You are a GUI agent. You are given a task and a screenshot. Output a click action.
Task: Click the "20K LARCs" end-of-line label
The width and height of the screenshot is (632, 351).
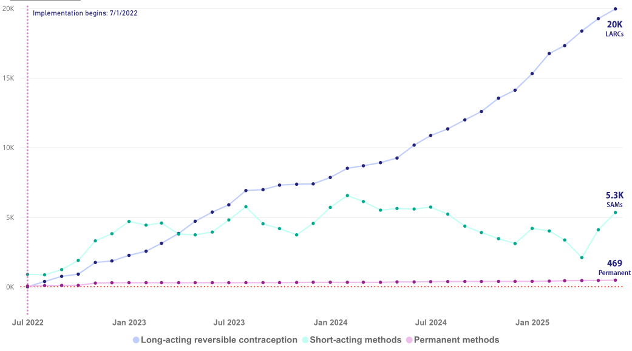coord(614,28)
